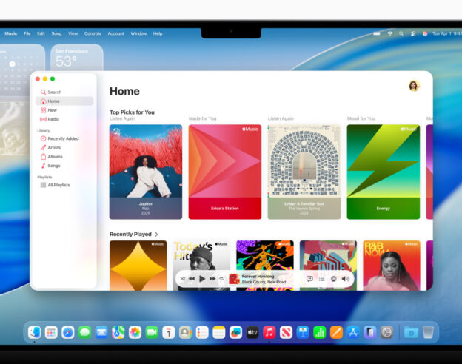Open Maps from the Dock
Image resolution: width=462 pixels, height=364 pixels.
(x=118, y=332)
